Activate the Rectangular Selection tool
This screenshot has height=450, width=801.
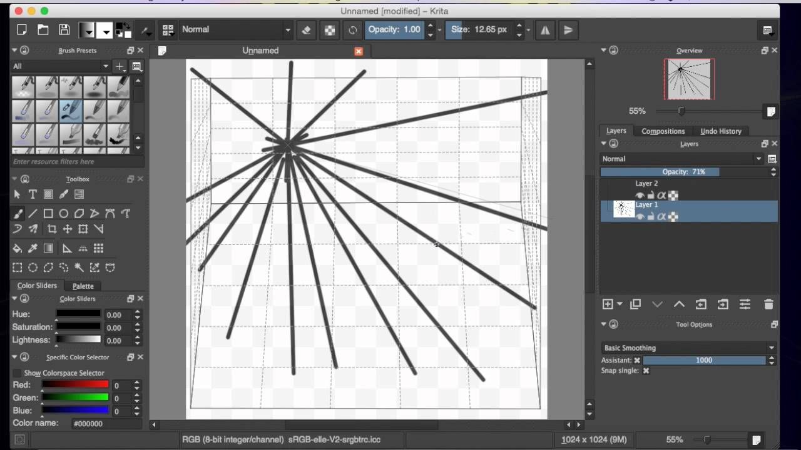pos(17,267)
